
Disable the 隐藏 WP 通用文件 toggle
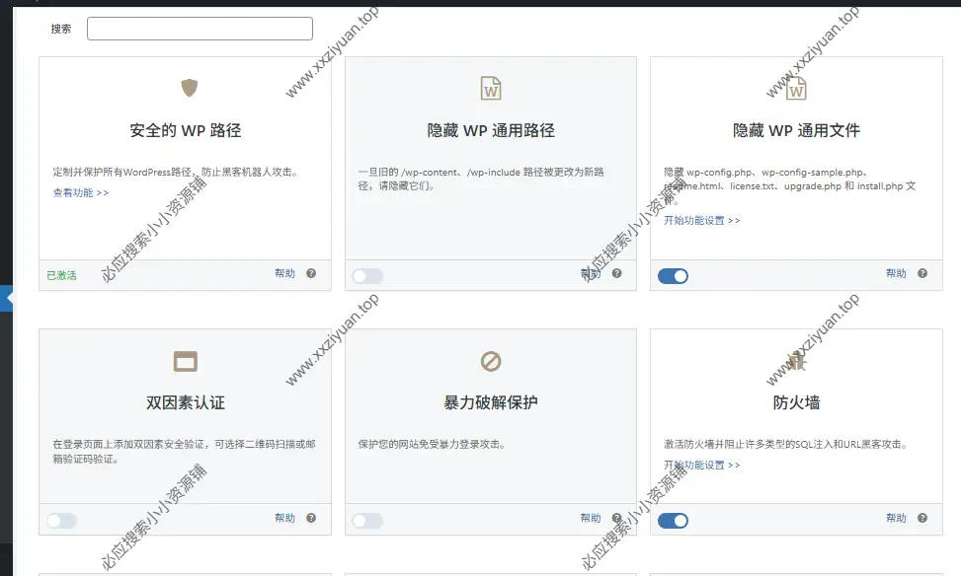tap(673, 276)
